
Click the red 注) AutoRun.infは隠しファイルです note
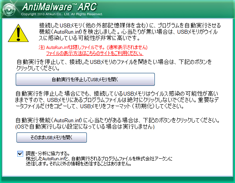(93, 47)
